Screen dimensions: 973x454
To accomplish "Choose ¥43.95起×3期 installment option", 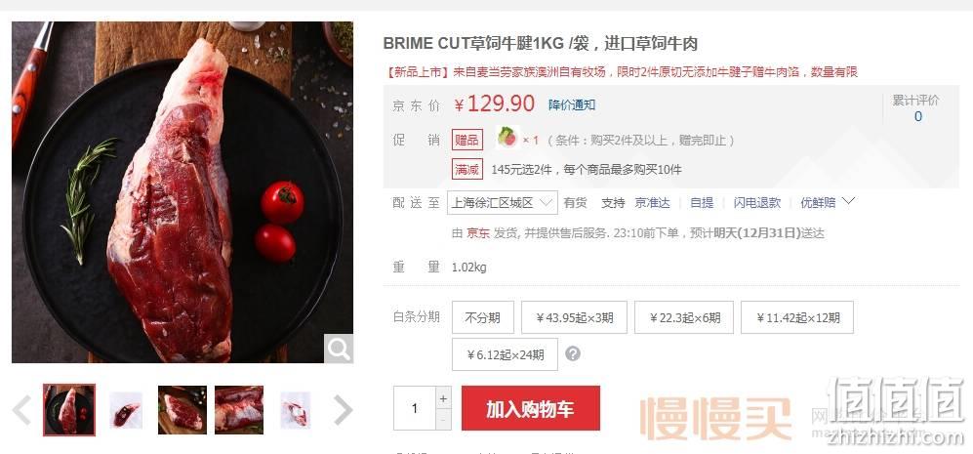I will pos(574,317).
